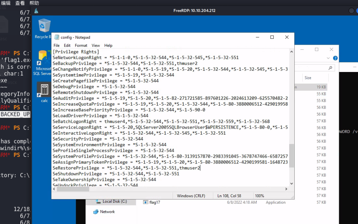Screen dimensions: 358x224
Task: Click the SeRemoteShutdownPrivilege line
Action: point(106,92)
